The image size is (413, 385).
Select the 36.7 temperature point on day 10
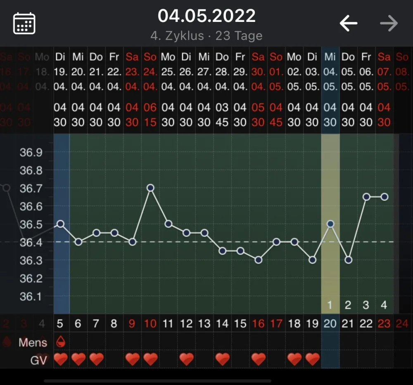(x=150, y=188)
